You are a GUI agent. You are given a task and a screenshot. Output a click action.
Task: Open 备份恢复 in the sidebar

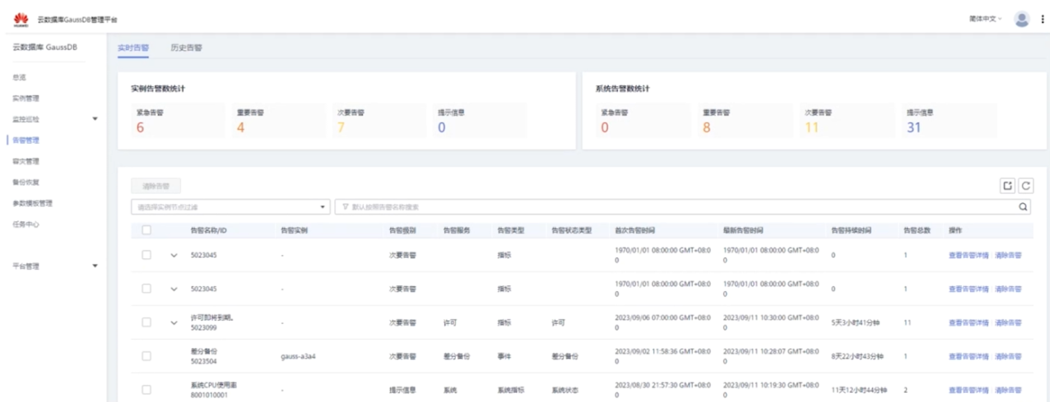pyautogui.click(x=26, y=182)
